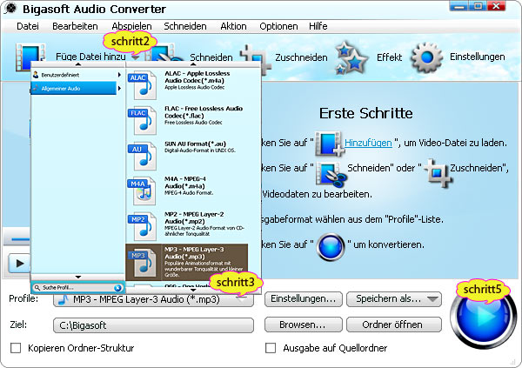Open the Füge Datei hinzu dropdown arrow
The height and width of the screenshot is (368, 522).
135,57
